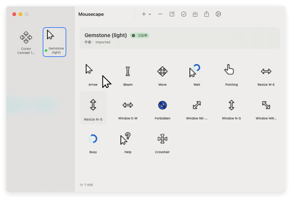291x198 pixels.
Task: Select the IBeam cursor item
Action: [x=128, y=74]
